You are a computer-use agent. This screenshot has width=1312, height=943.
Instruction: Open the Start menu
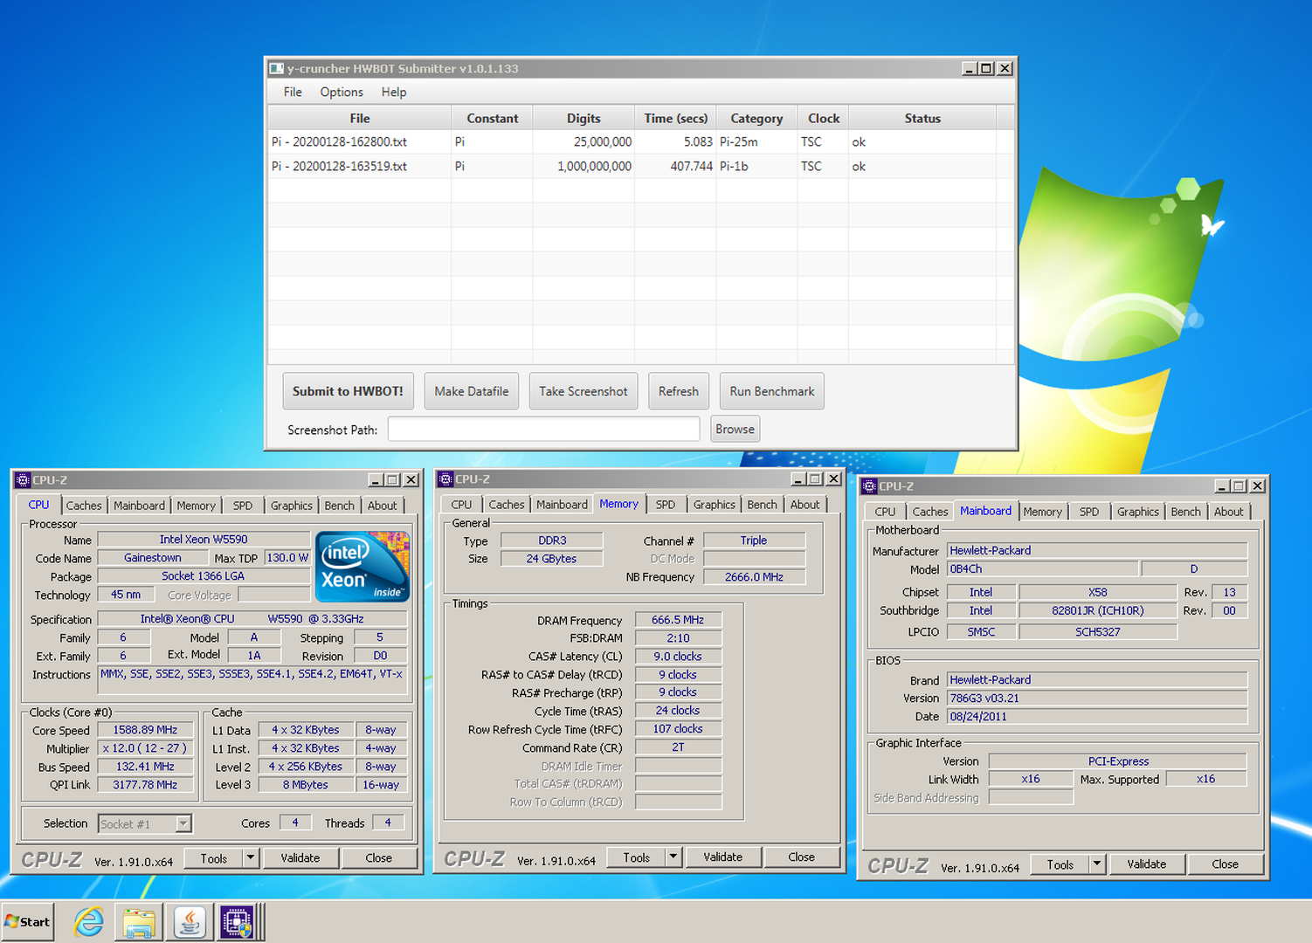pos(27,922)
